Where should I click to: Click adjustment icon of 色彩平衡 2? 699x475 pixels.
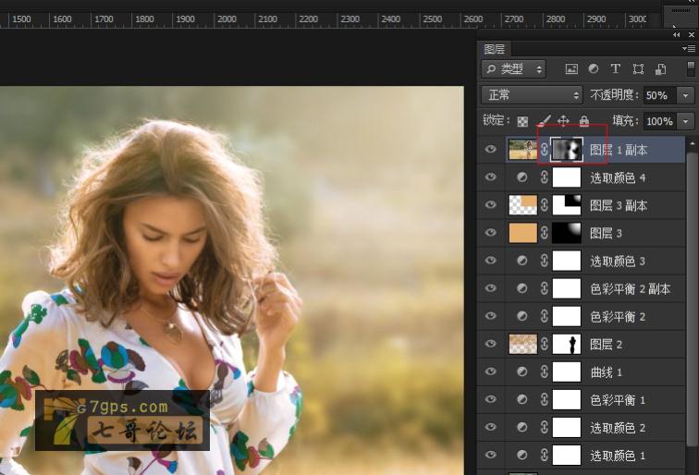point(522,316)
